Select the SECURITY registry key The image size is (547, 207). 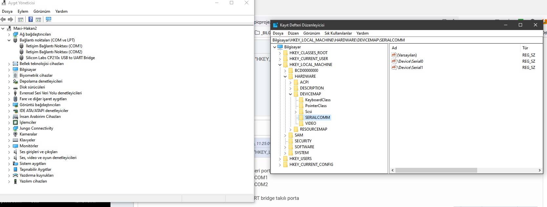click(x=303, y=141)
